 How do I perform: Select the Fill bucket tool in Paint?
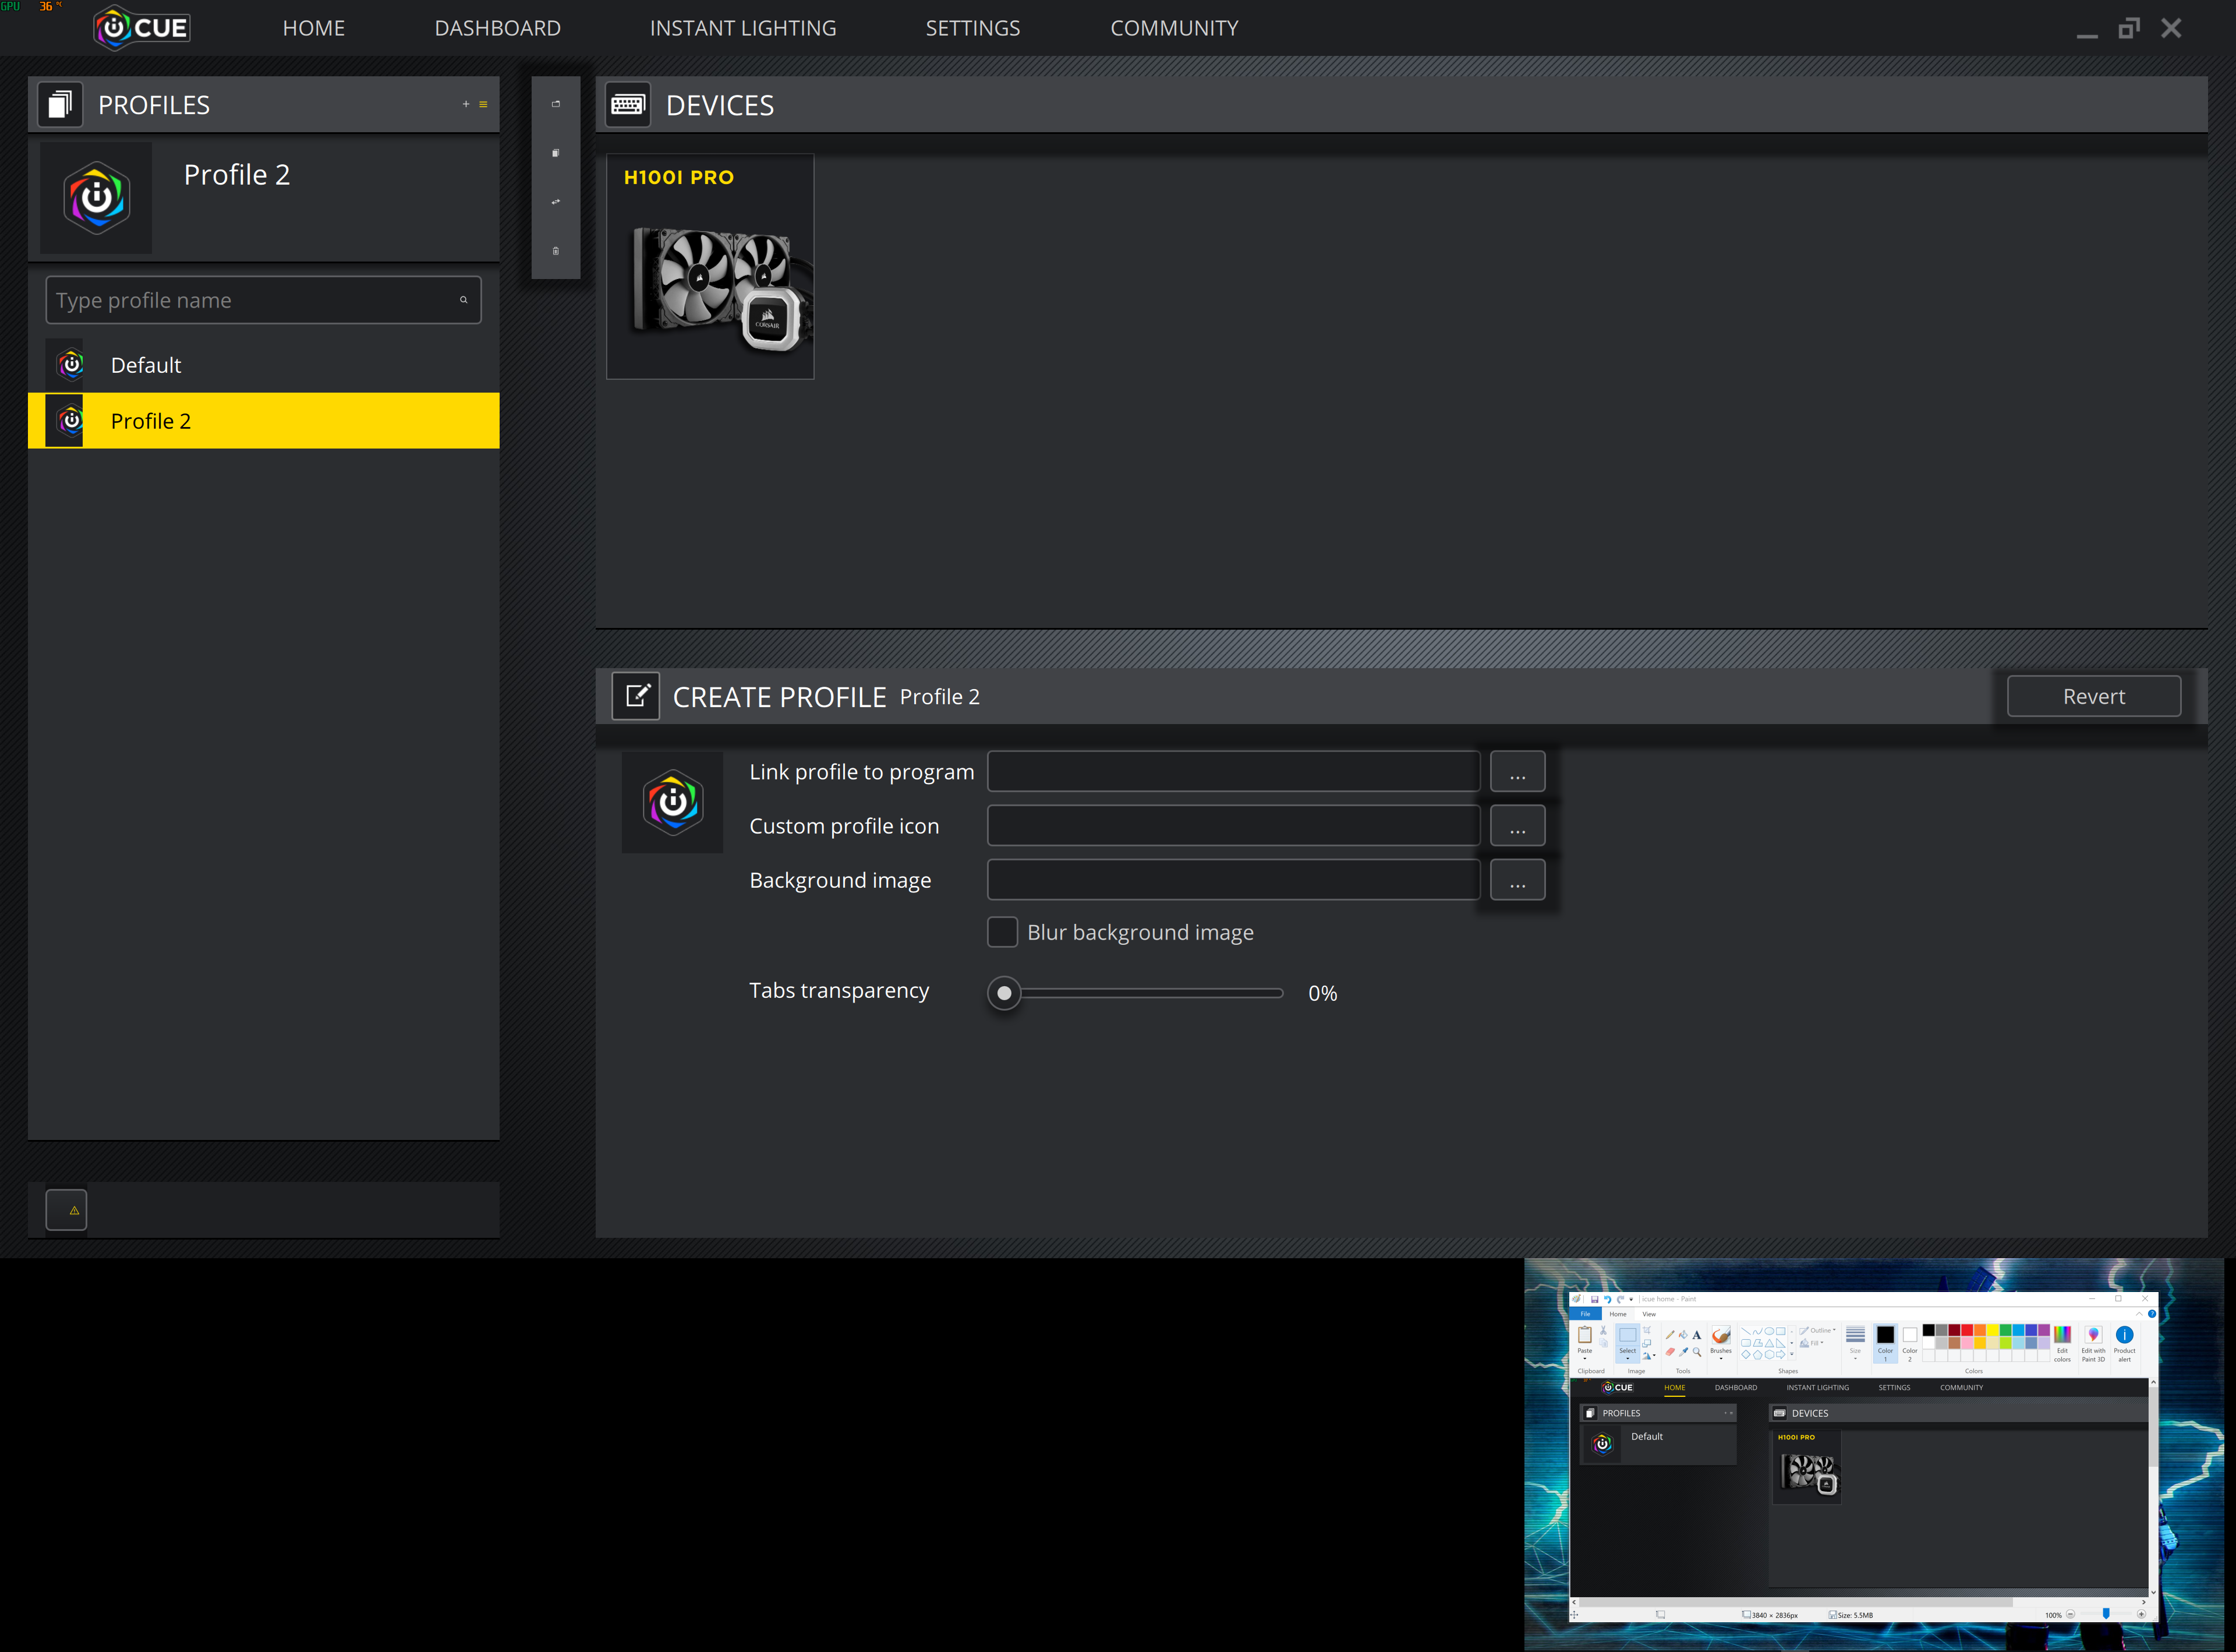tap(1684, 1335)
